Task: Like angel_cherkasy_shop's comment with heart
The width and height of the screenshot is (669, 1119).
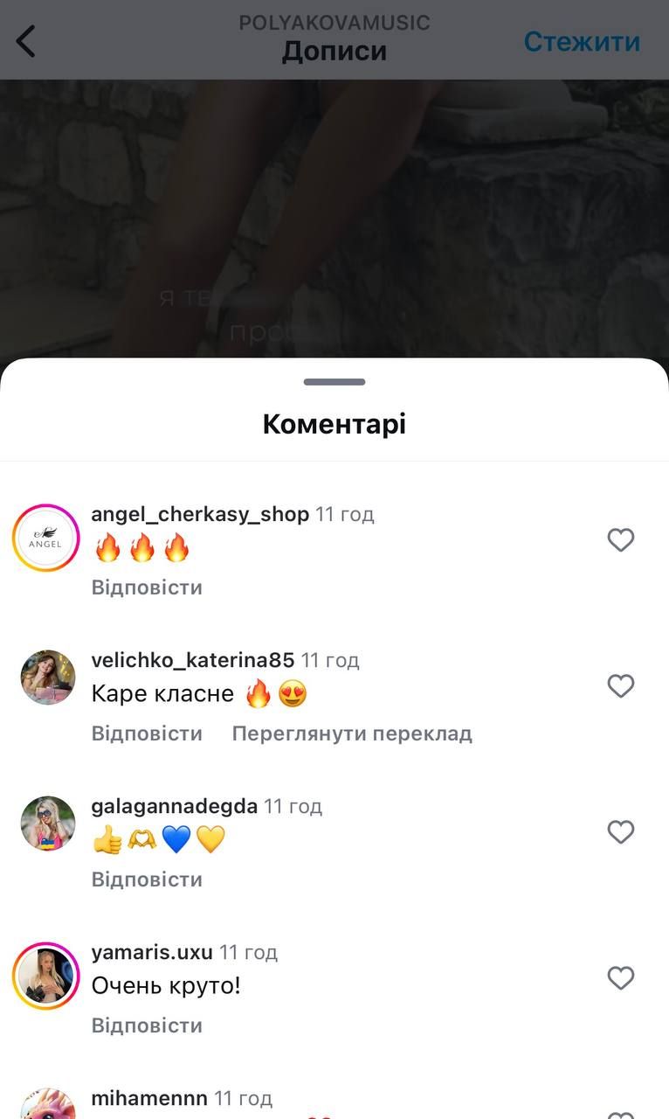Action: point(620,540)
